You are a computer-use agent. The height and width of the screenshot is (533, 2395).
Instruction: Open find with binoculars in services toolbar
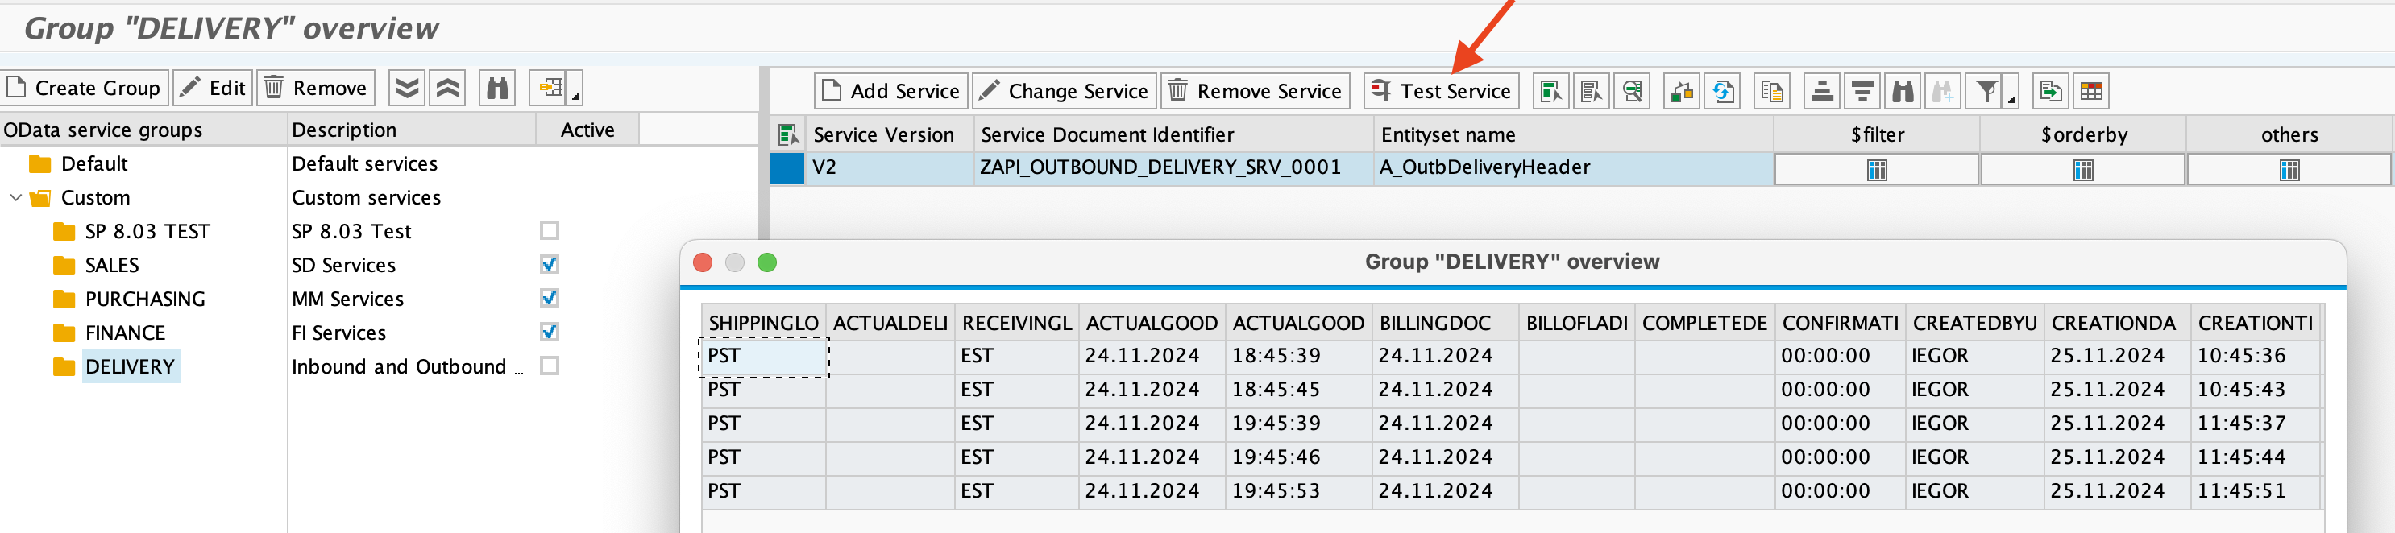click(x=1903, y=91)
